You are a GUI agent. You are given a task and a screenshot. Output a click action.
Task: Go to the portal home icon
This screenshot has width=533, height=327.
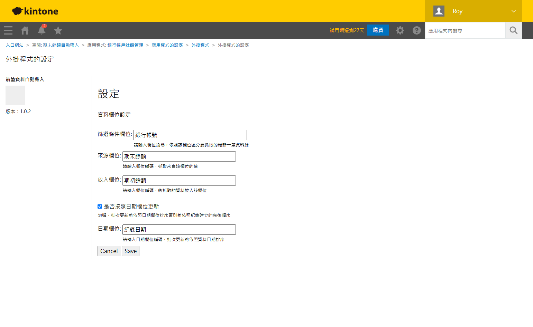pyautogui.click(x=25, y=30)
